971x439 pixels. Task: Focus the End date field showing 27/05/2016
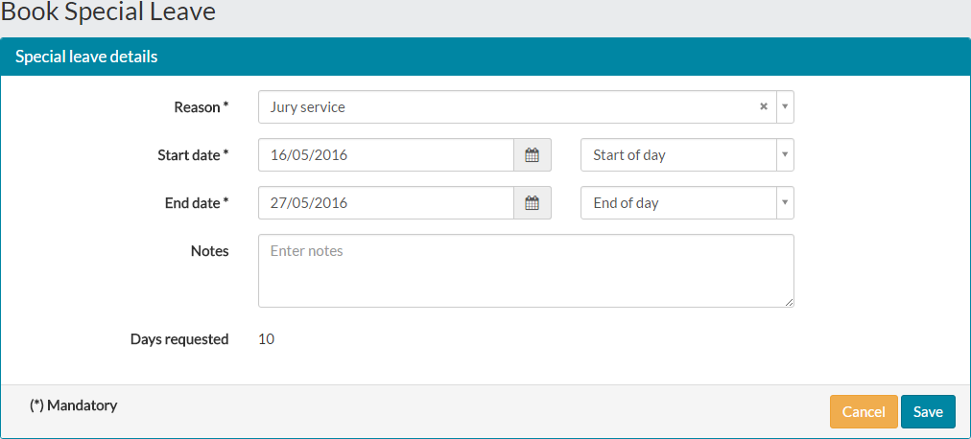tap(386, 203)
